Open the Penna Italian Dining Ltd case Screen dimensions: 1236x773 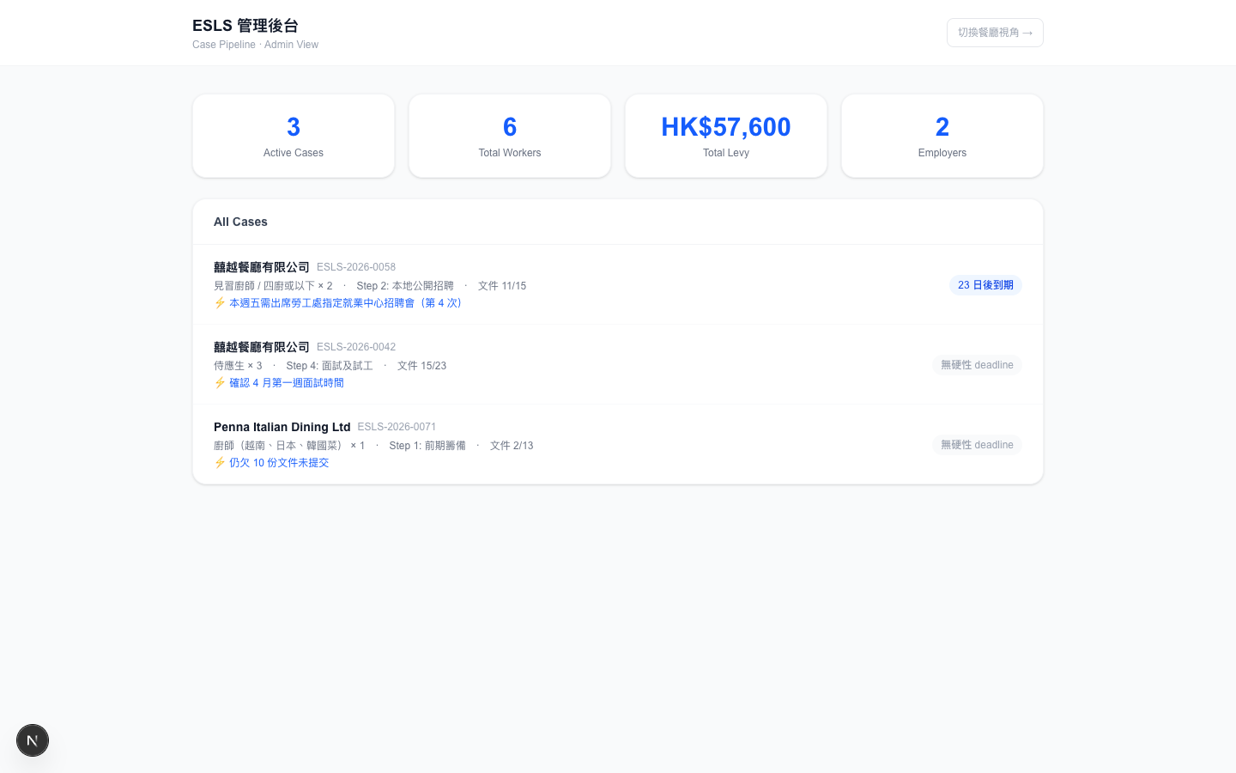point(282,427)
